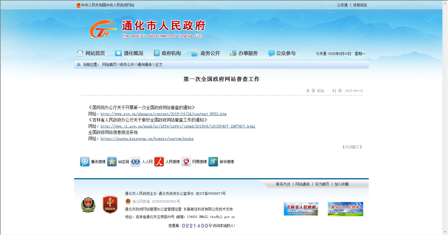Click the vertical scrollbar on the right
This screenshot has width=448, height=235.
445,118
